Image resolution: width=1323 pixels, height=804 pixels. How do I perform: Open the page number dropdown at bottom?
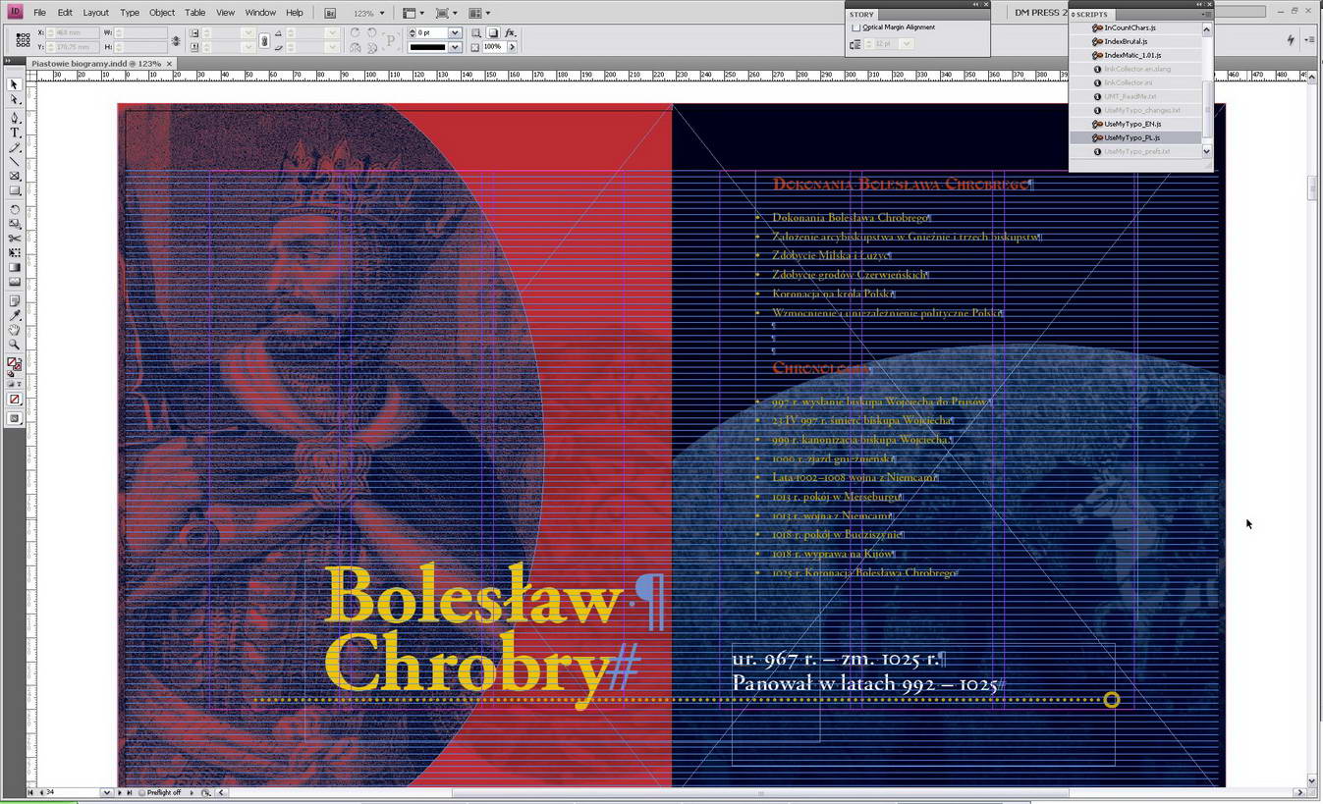pos(106,792)
